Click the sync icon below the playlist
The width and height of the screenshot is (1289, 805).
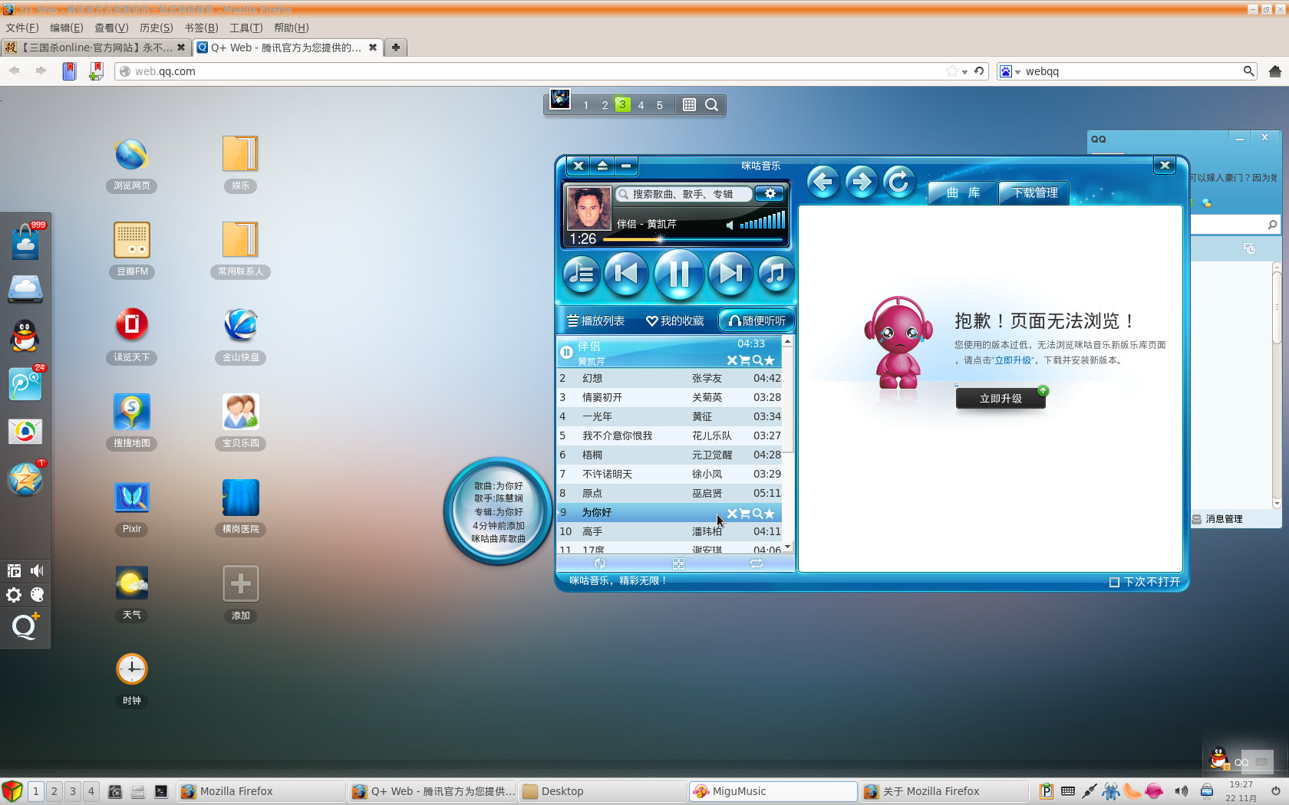click(600, 563)
